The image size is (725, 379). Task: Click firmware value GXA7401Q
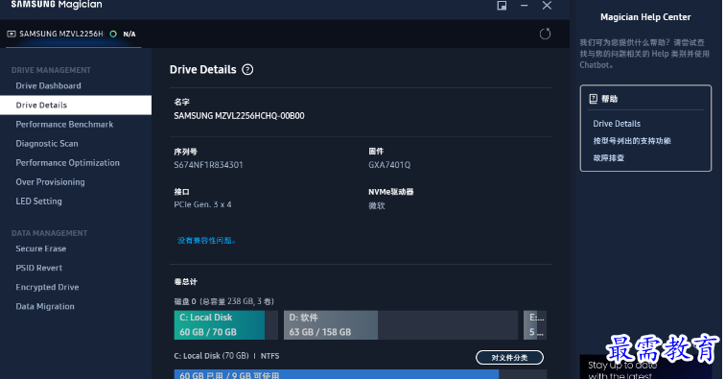(389, 165)
